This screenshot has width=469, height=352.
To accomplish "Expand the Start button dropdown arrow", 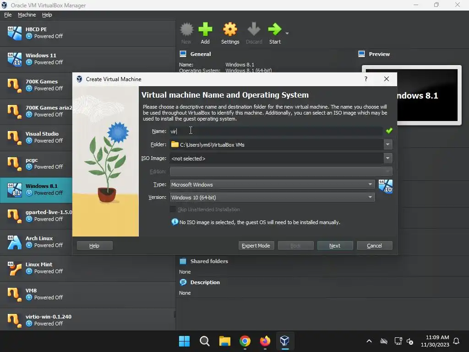I will coord(287,33).
